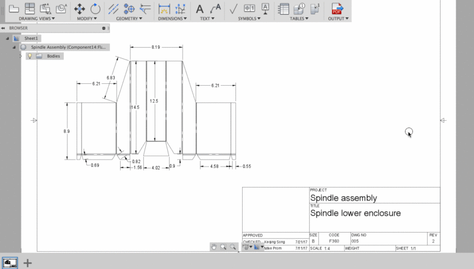The height and width of the screenshot is (269, 474).
Task: Insert a parts list table
Action: (x=283, y=9)
